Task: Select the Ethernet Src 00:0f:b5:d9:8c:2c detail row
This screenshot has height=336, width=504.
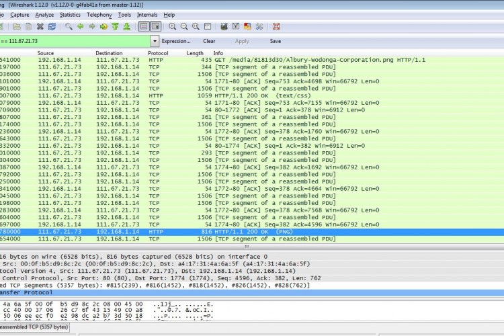Action: 252,263
